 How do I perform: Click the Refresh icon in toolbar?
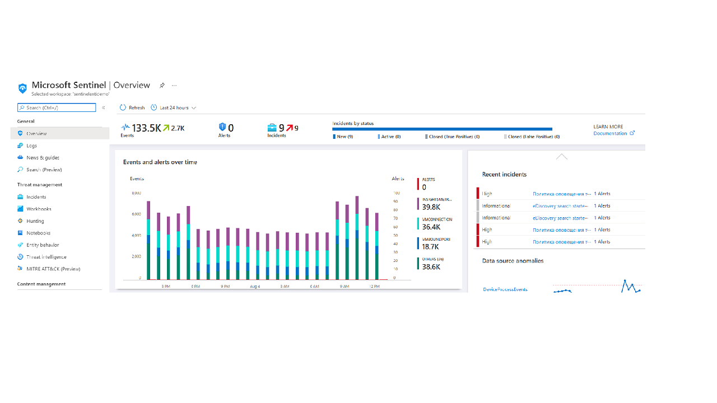coord(123,107)
